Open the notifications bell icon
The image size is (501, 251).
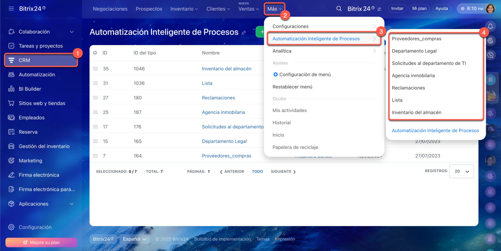click(x=490, y=26)
